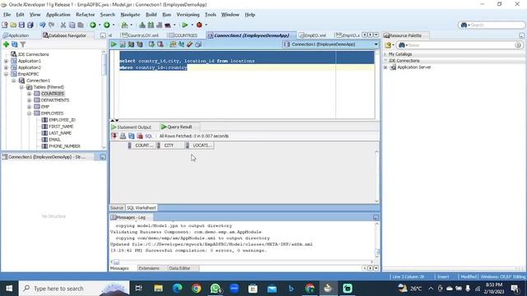The height and width of the screenshot is (296, 527).
Task: Open the Run button dropdown arrow
Action: pos(192,25)
